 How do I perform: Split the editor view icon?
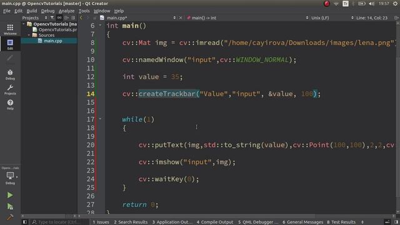point(396,17)
